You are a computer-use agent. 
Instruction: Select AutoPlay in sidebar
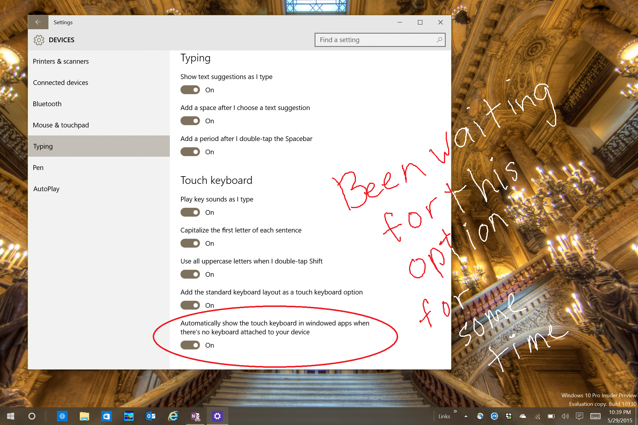coord(99,189)
